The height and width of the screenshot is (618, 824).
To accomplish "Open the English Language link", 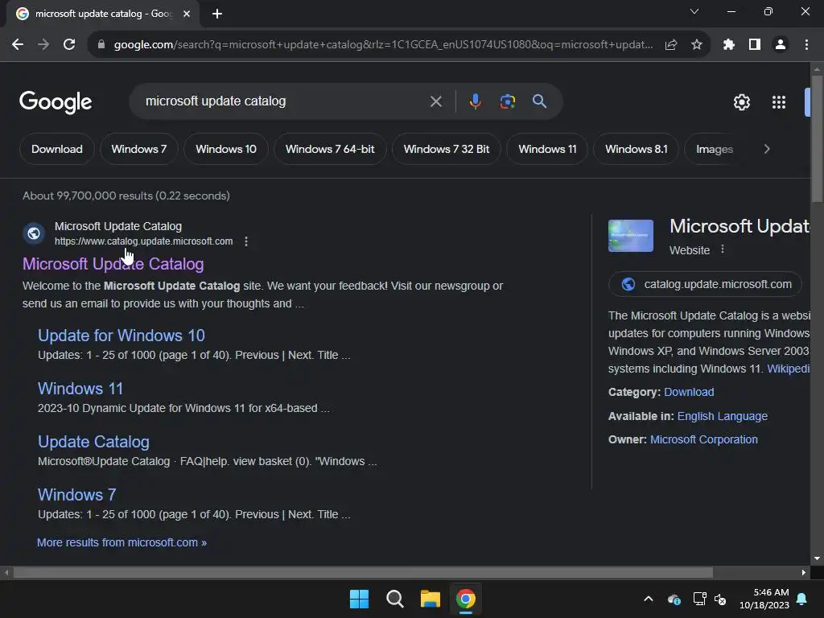I will pos(722,416).
